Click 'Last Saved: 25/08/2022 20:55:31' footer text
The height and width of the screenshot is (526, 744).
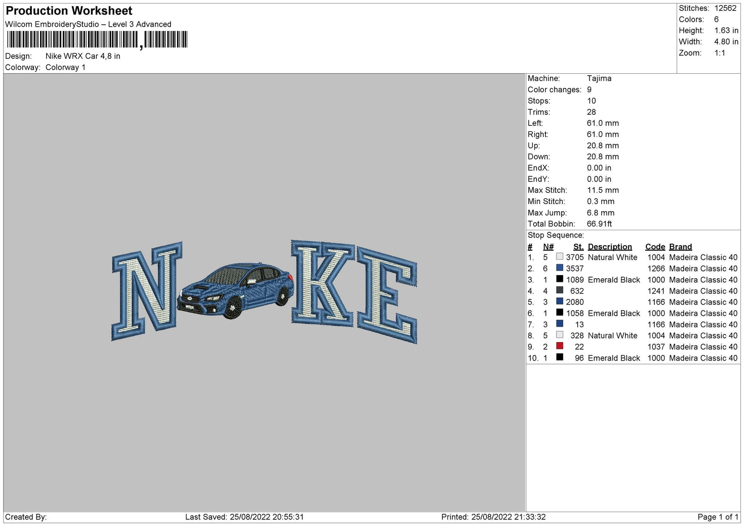(245, 517)
